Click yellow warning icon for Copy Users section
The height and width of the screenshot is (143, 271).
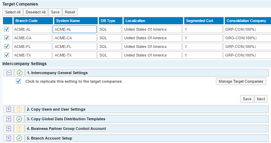click(19, 109)
